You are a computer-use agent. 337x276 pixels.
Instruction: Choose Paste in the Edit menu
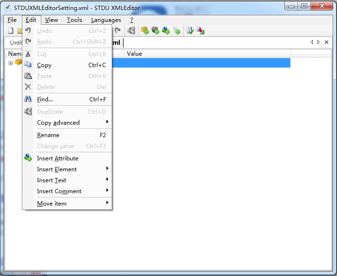click(x=67, y=76)
